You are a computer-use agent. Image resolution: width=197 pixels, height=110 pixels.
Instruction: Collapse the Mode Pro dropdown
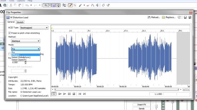[26, 49]
